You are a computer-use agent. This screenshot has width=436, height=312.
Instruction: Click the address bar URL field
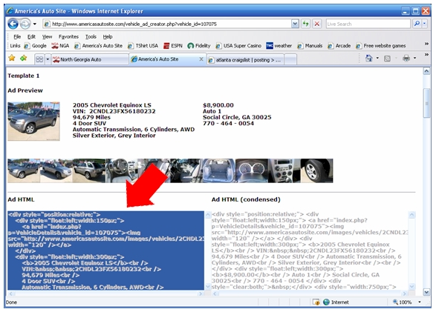pos(167,24)
